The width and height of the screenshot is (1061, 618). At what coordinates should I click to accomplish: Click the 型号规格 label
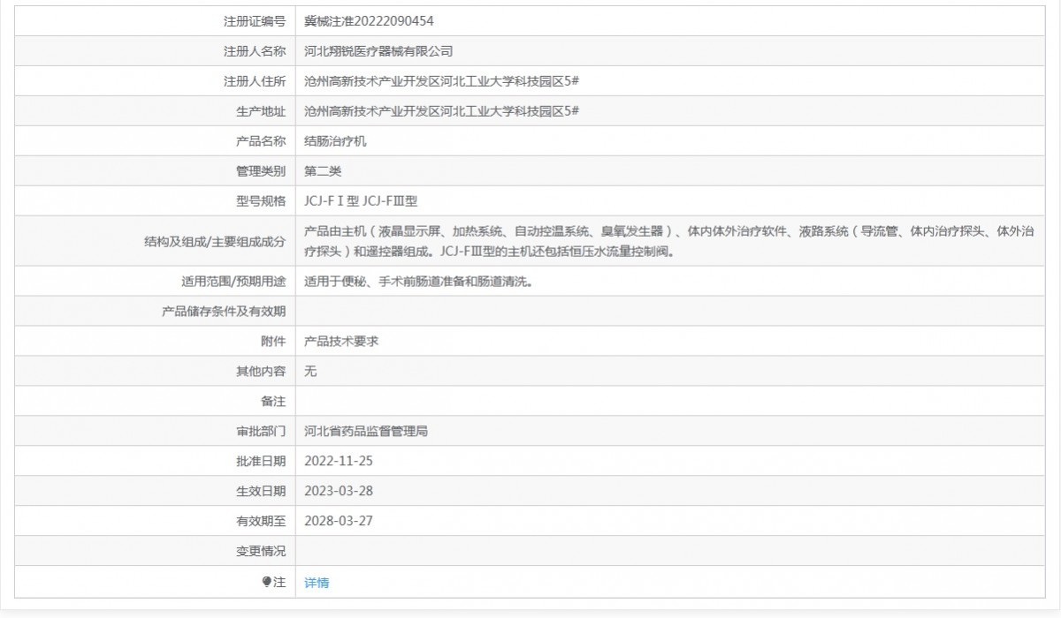pyautogui.click(x=262, y=201)
